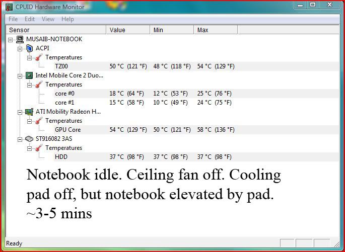Screen dimensions: 345x252
Task: Click core #0 min 12 °C (53 °F)
Action: pyautogui.click(x=171, y=94)
